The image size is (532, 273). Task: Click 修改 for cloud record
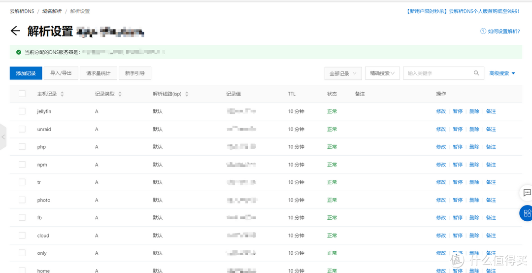point(441,236)
